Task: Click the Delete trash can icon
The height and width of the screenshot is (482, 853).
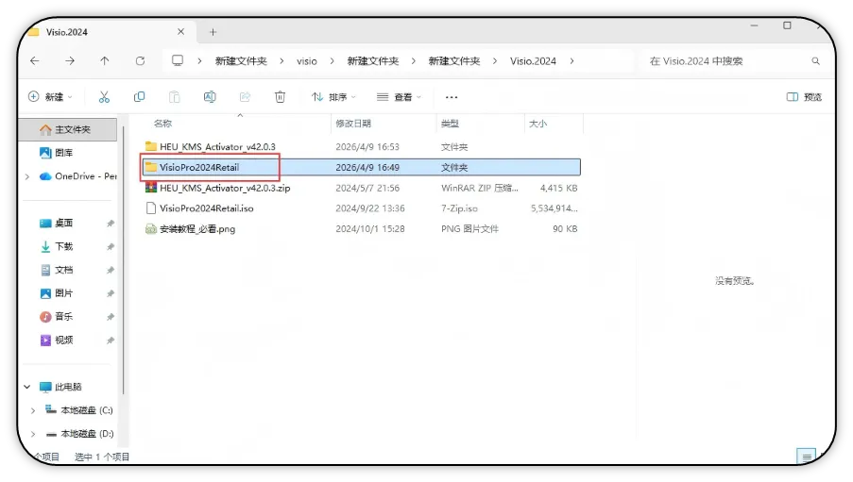Action: pyautogui.click(x=280, y=97)
